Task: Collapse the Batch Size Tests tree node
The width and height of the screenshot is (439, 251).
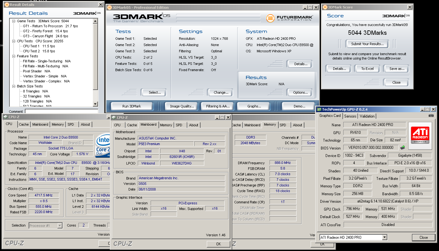Action: tap(14, 86)
